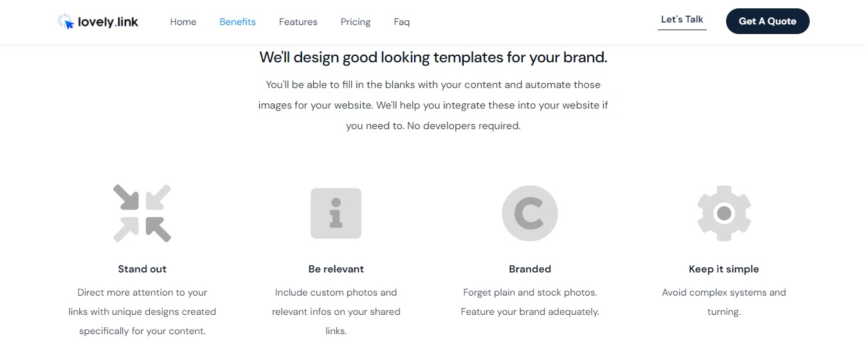Screen dimensions: 865x356
Task: Select the Benefits nav item
Action: pos(237,22)
